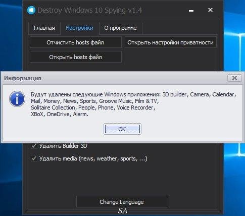Image resolution: width=245 pixels, height=216 pixels.
Task: Open the О программе tab
Action: [x=120, y=28]
